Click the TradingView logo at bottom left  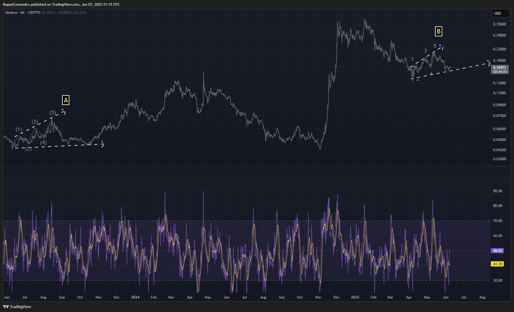click(17, 307)
